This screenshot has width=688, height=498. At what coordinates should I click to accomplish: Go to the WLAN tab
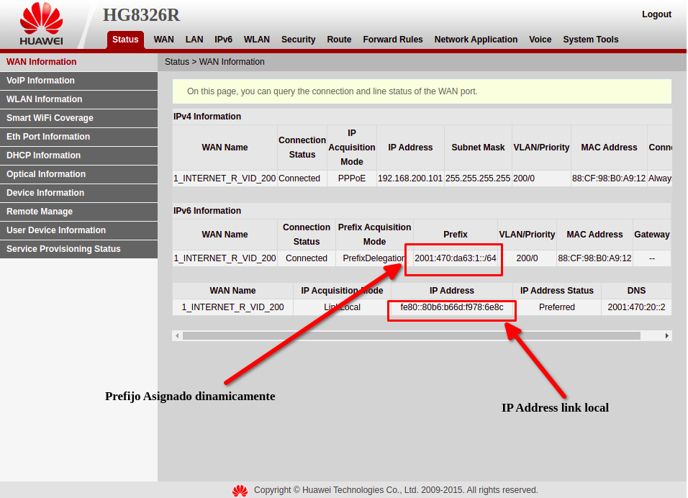pos(256,40)
